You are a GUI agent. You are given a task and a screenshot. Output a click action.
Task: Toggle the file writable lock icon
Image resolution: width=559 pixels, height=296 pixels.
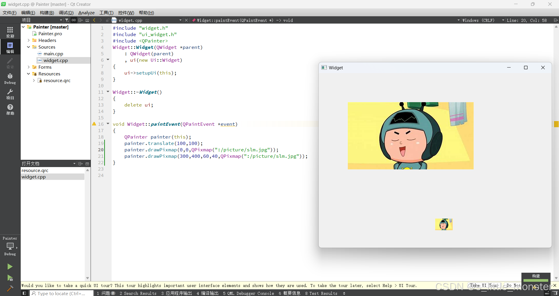107,20
